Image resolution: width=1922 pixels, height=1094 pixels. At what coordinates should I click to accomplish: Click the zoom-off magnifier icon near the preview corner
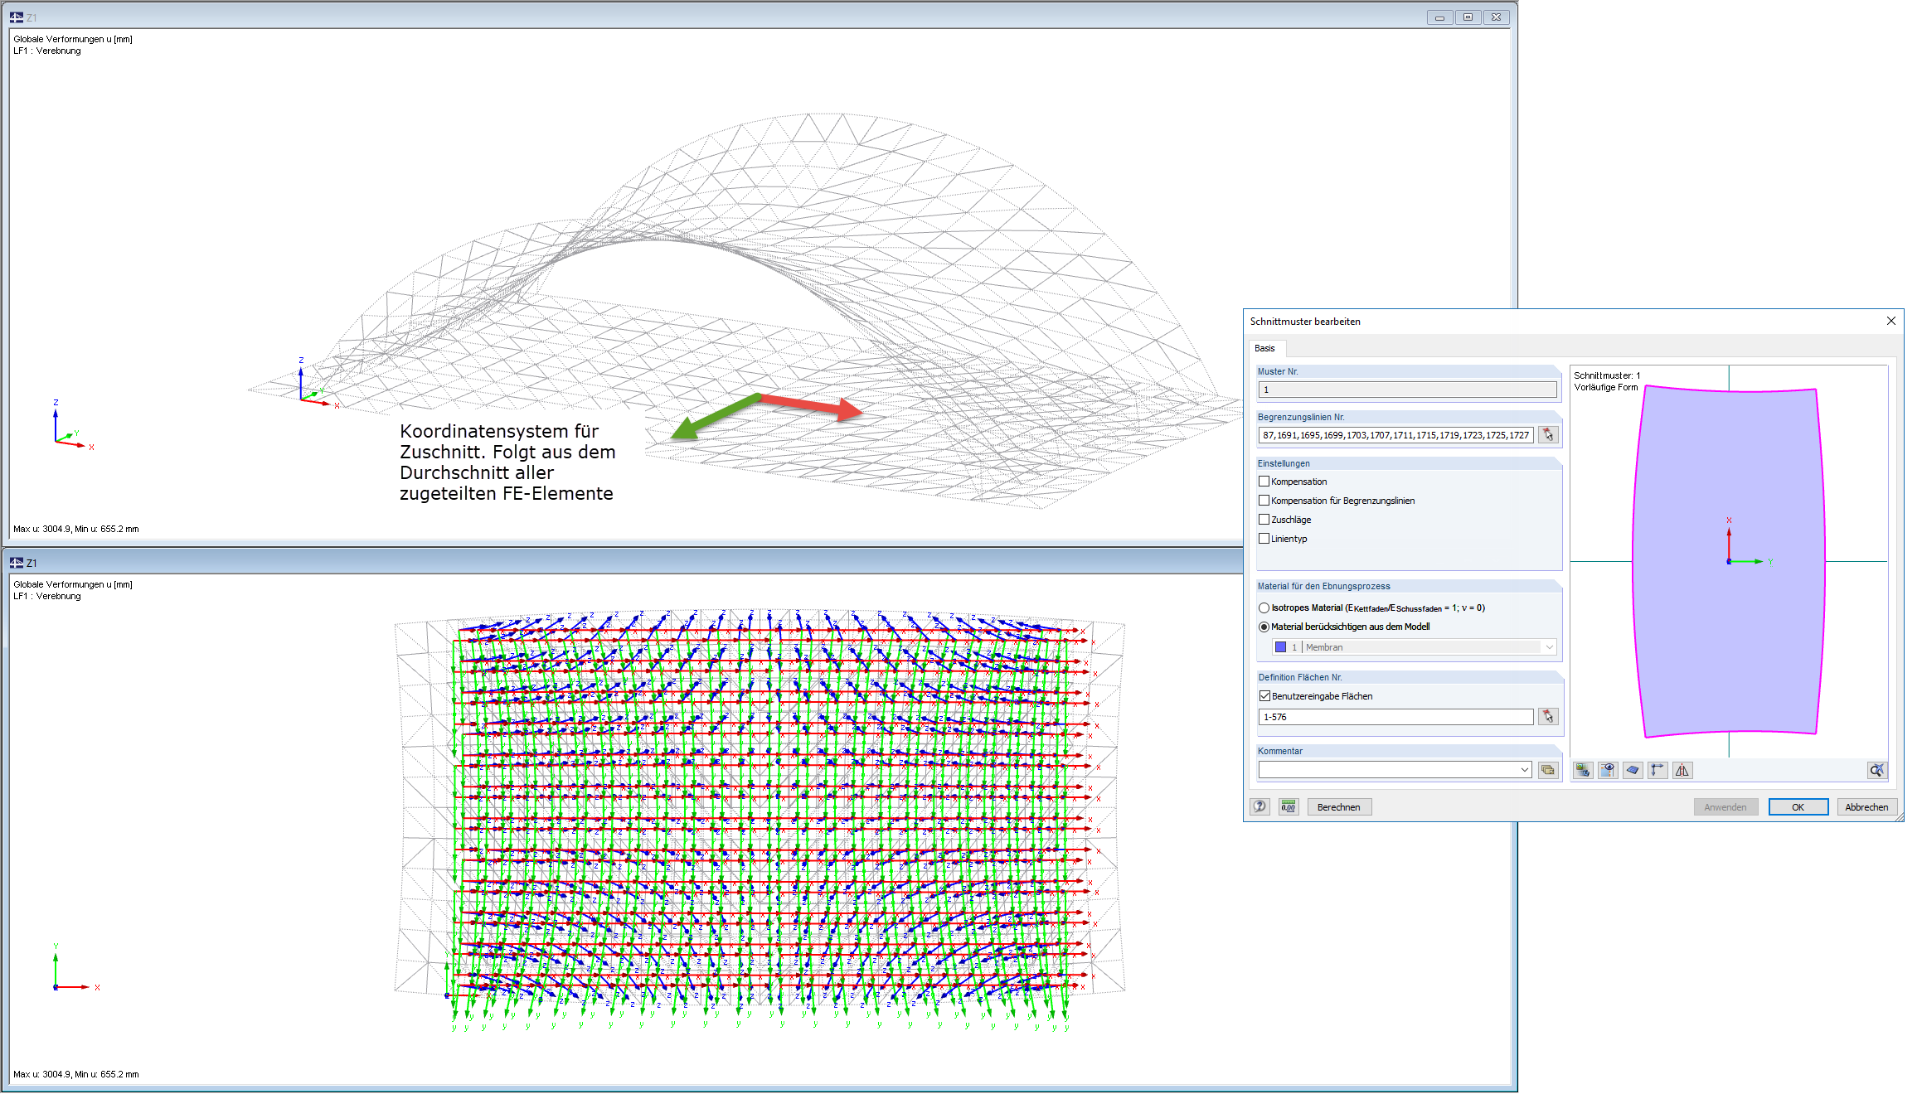[1876, 770]
